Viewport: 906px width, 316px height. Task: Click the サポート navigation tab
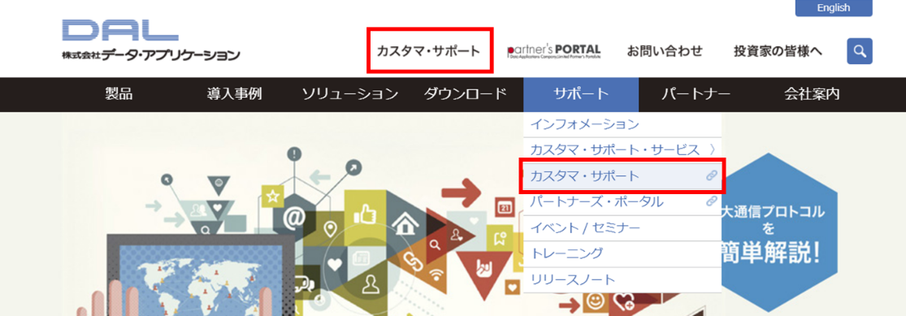pyautogui.click(x=581, y=94)
